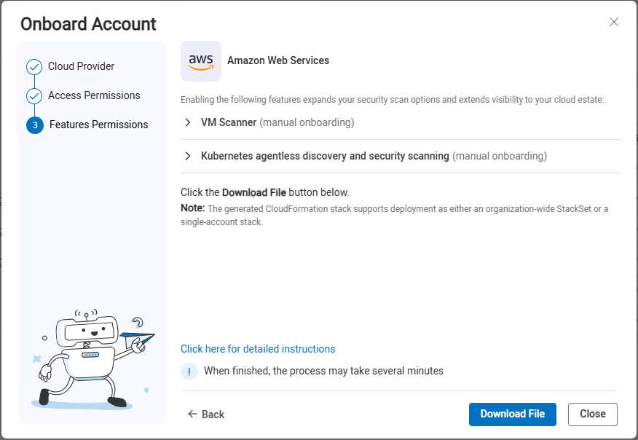Image resolution: width=638 pixels, height=440 pixels.
Task: Open the detailed instructions link
Action: [x=258, y=349]
